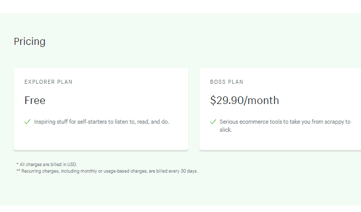Select the Boss Plan heading
The height and width of the screenshot is (212, 361).
click(227, 82)
